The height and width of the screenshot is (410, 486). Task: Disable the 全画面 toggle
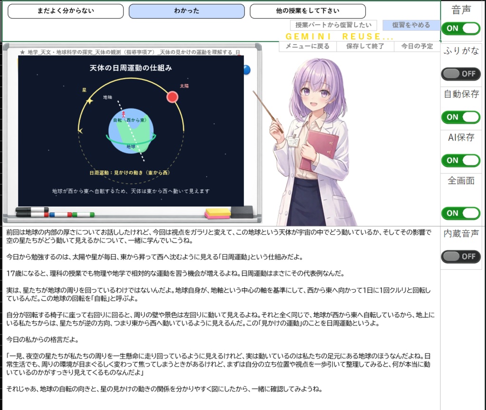coord(461,213)
